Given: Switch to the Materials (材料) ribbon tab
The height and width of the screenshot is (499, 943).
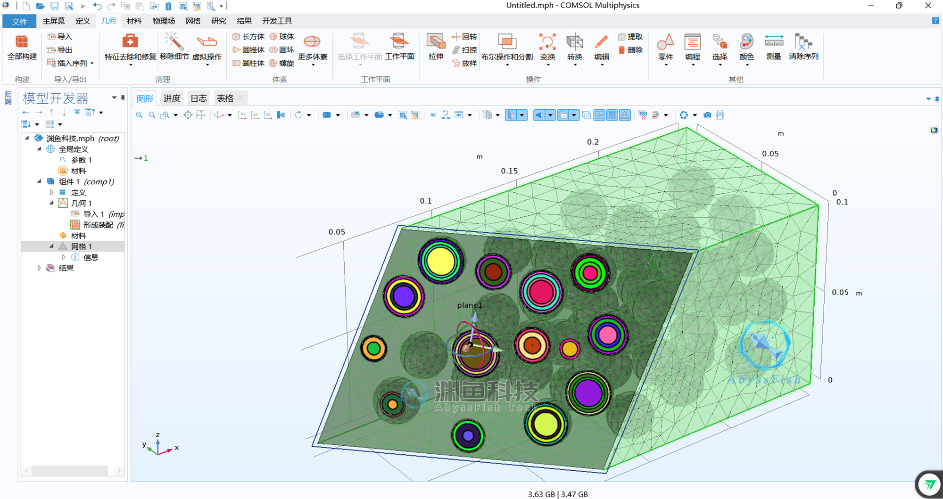Looking at the screenshot, I should 134,21.
